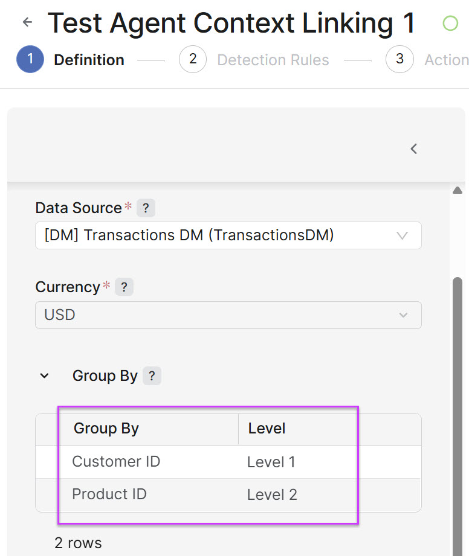Open the Data Source dropdown
469x556 pixels.
pos(228,235)
